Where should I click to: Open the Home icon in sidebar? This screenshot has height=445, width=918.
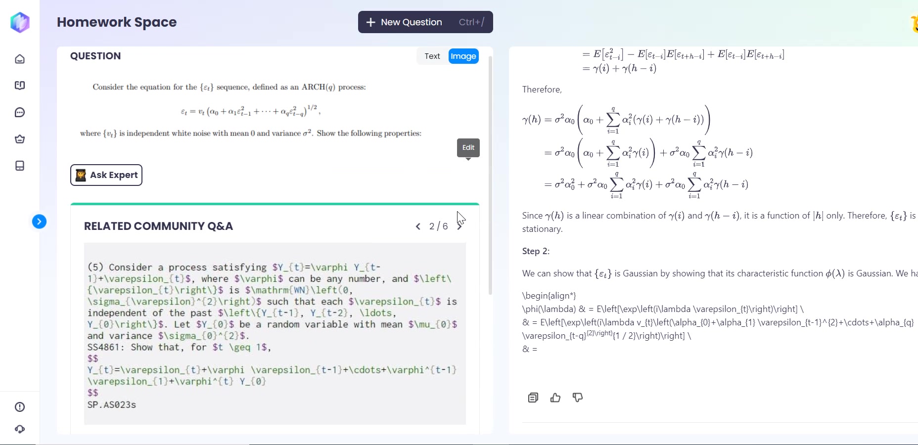pos(20,59)
